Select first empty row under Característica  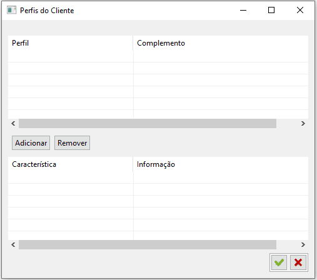(x=71, y=177)
